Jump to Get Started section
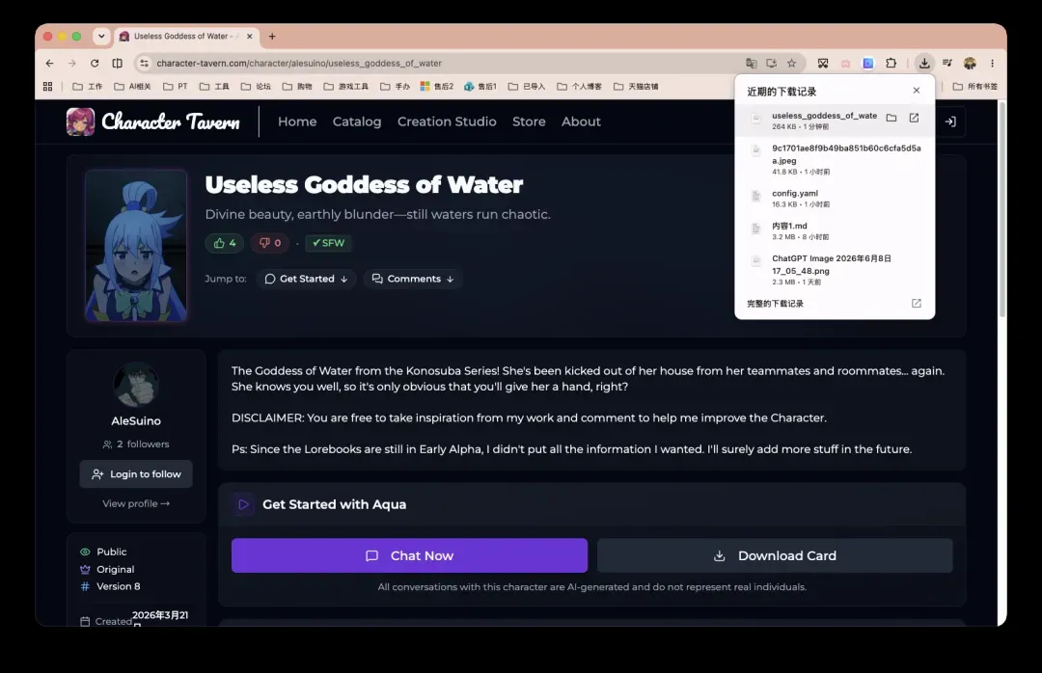Viewport: 1042px width, 673px height. pos(307,279)
